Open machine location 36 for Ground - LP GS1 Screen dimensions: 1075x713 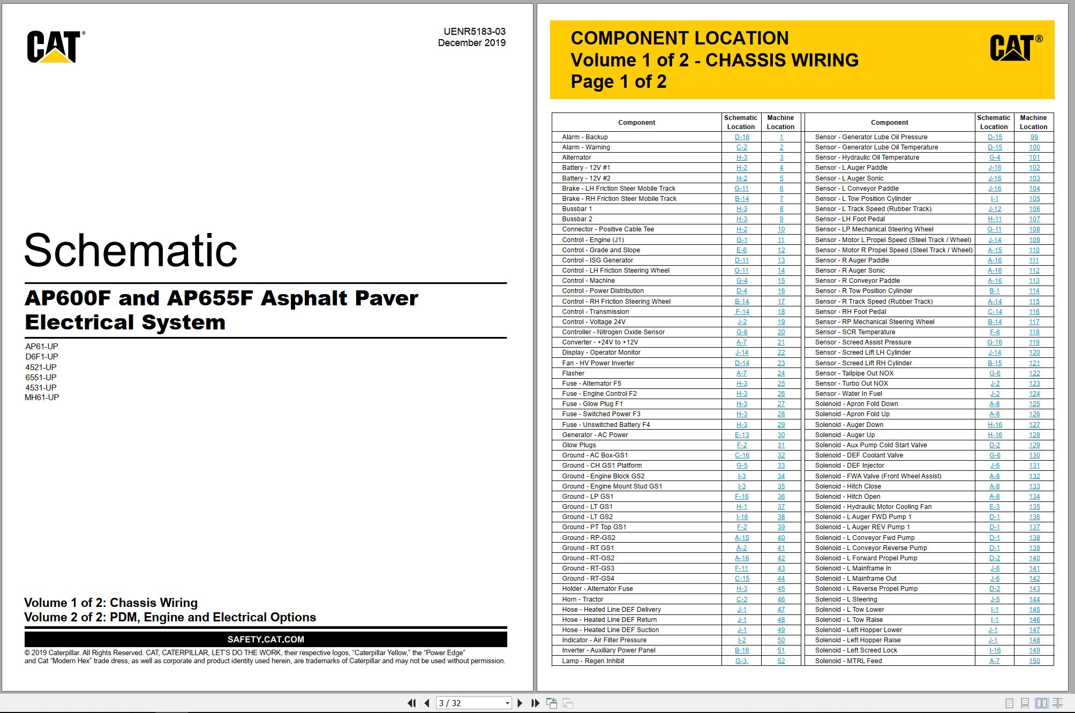tap(781, 497)
